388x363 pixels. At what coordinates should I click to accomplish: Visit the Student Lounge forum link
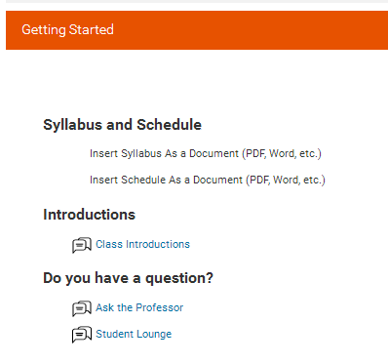tap(134, 334)
